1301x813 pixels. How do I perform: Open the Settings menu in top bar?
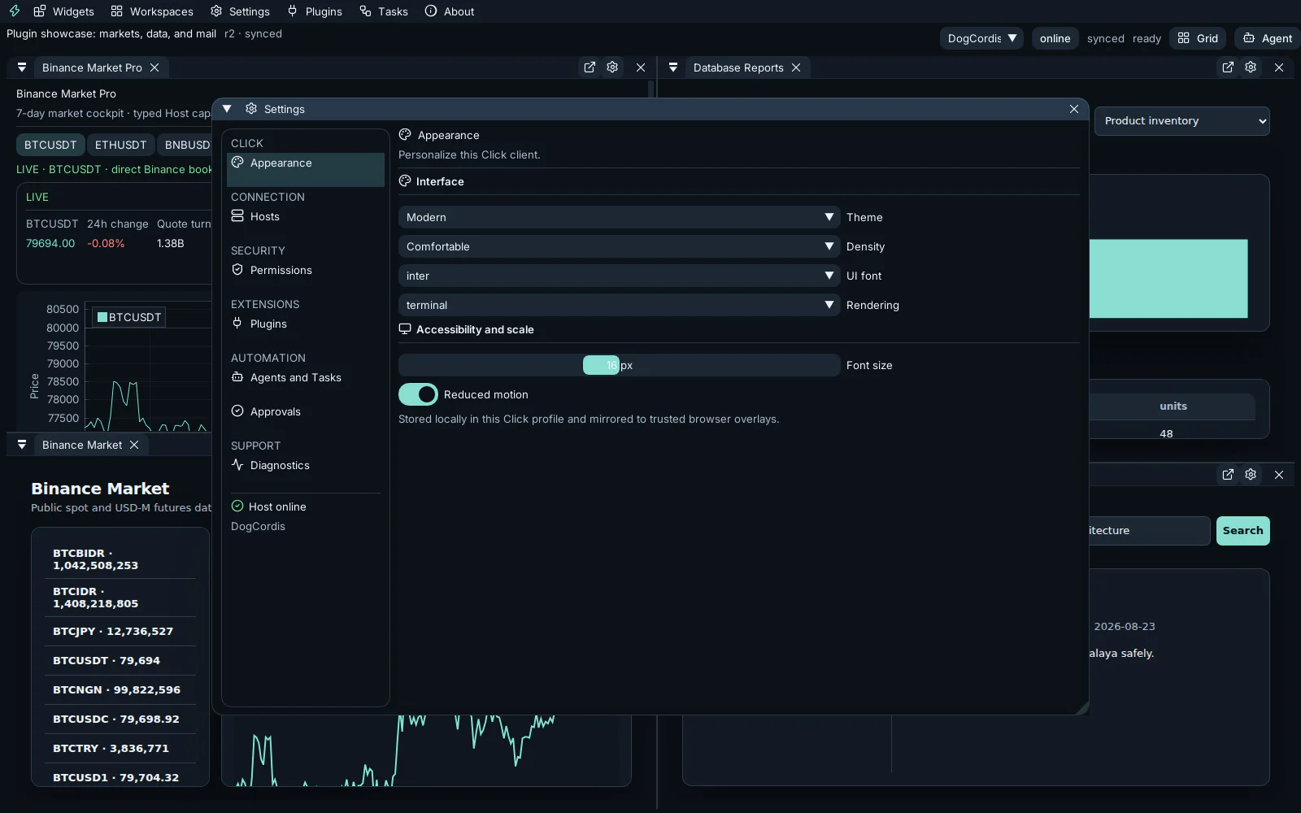240,11
